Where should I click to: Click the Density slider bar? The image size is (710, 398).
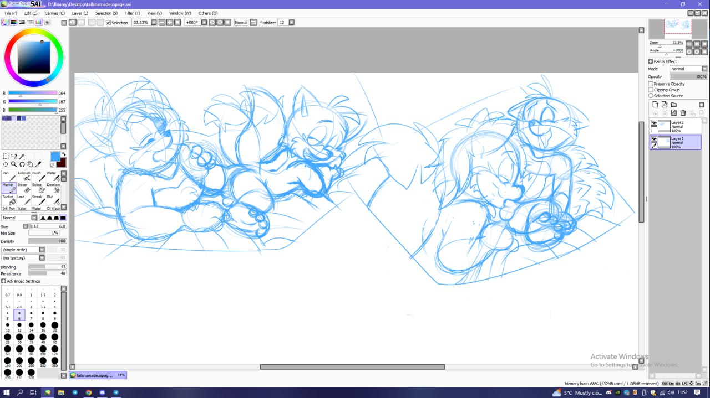point(47,241)
